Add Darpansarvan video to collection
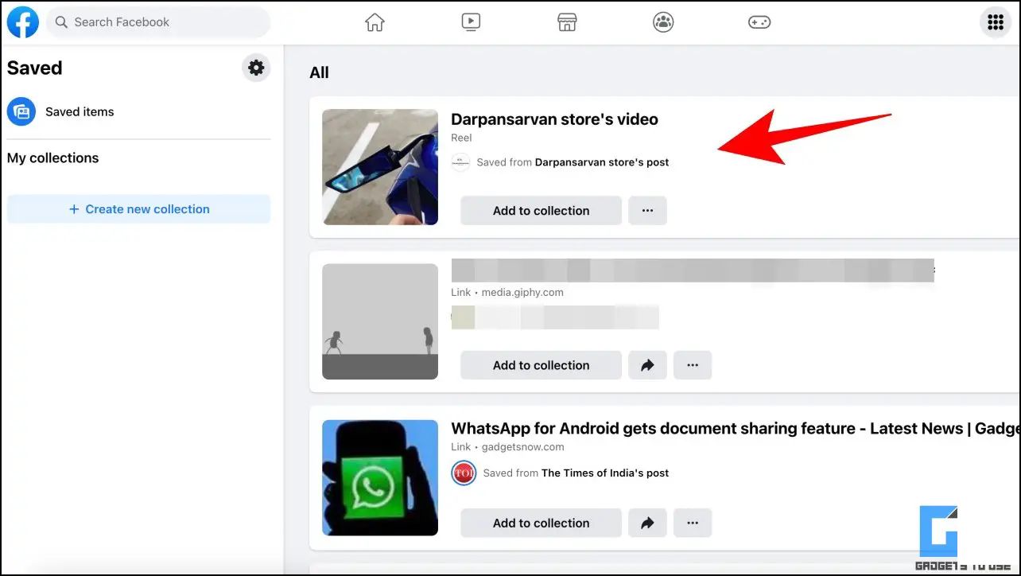 pyautogui.click(x=541, y=211)
